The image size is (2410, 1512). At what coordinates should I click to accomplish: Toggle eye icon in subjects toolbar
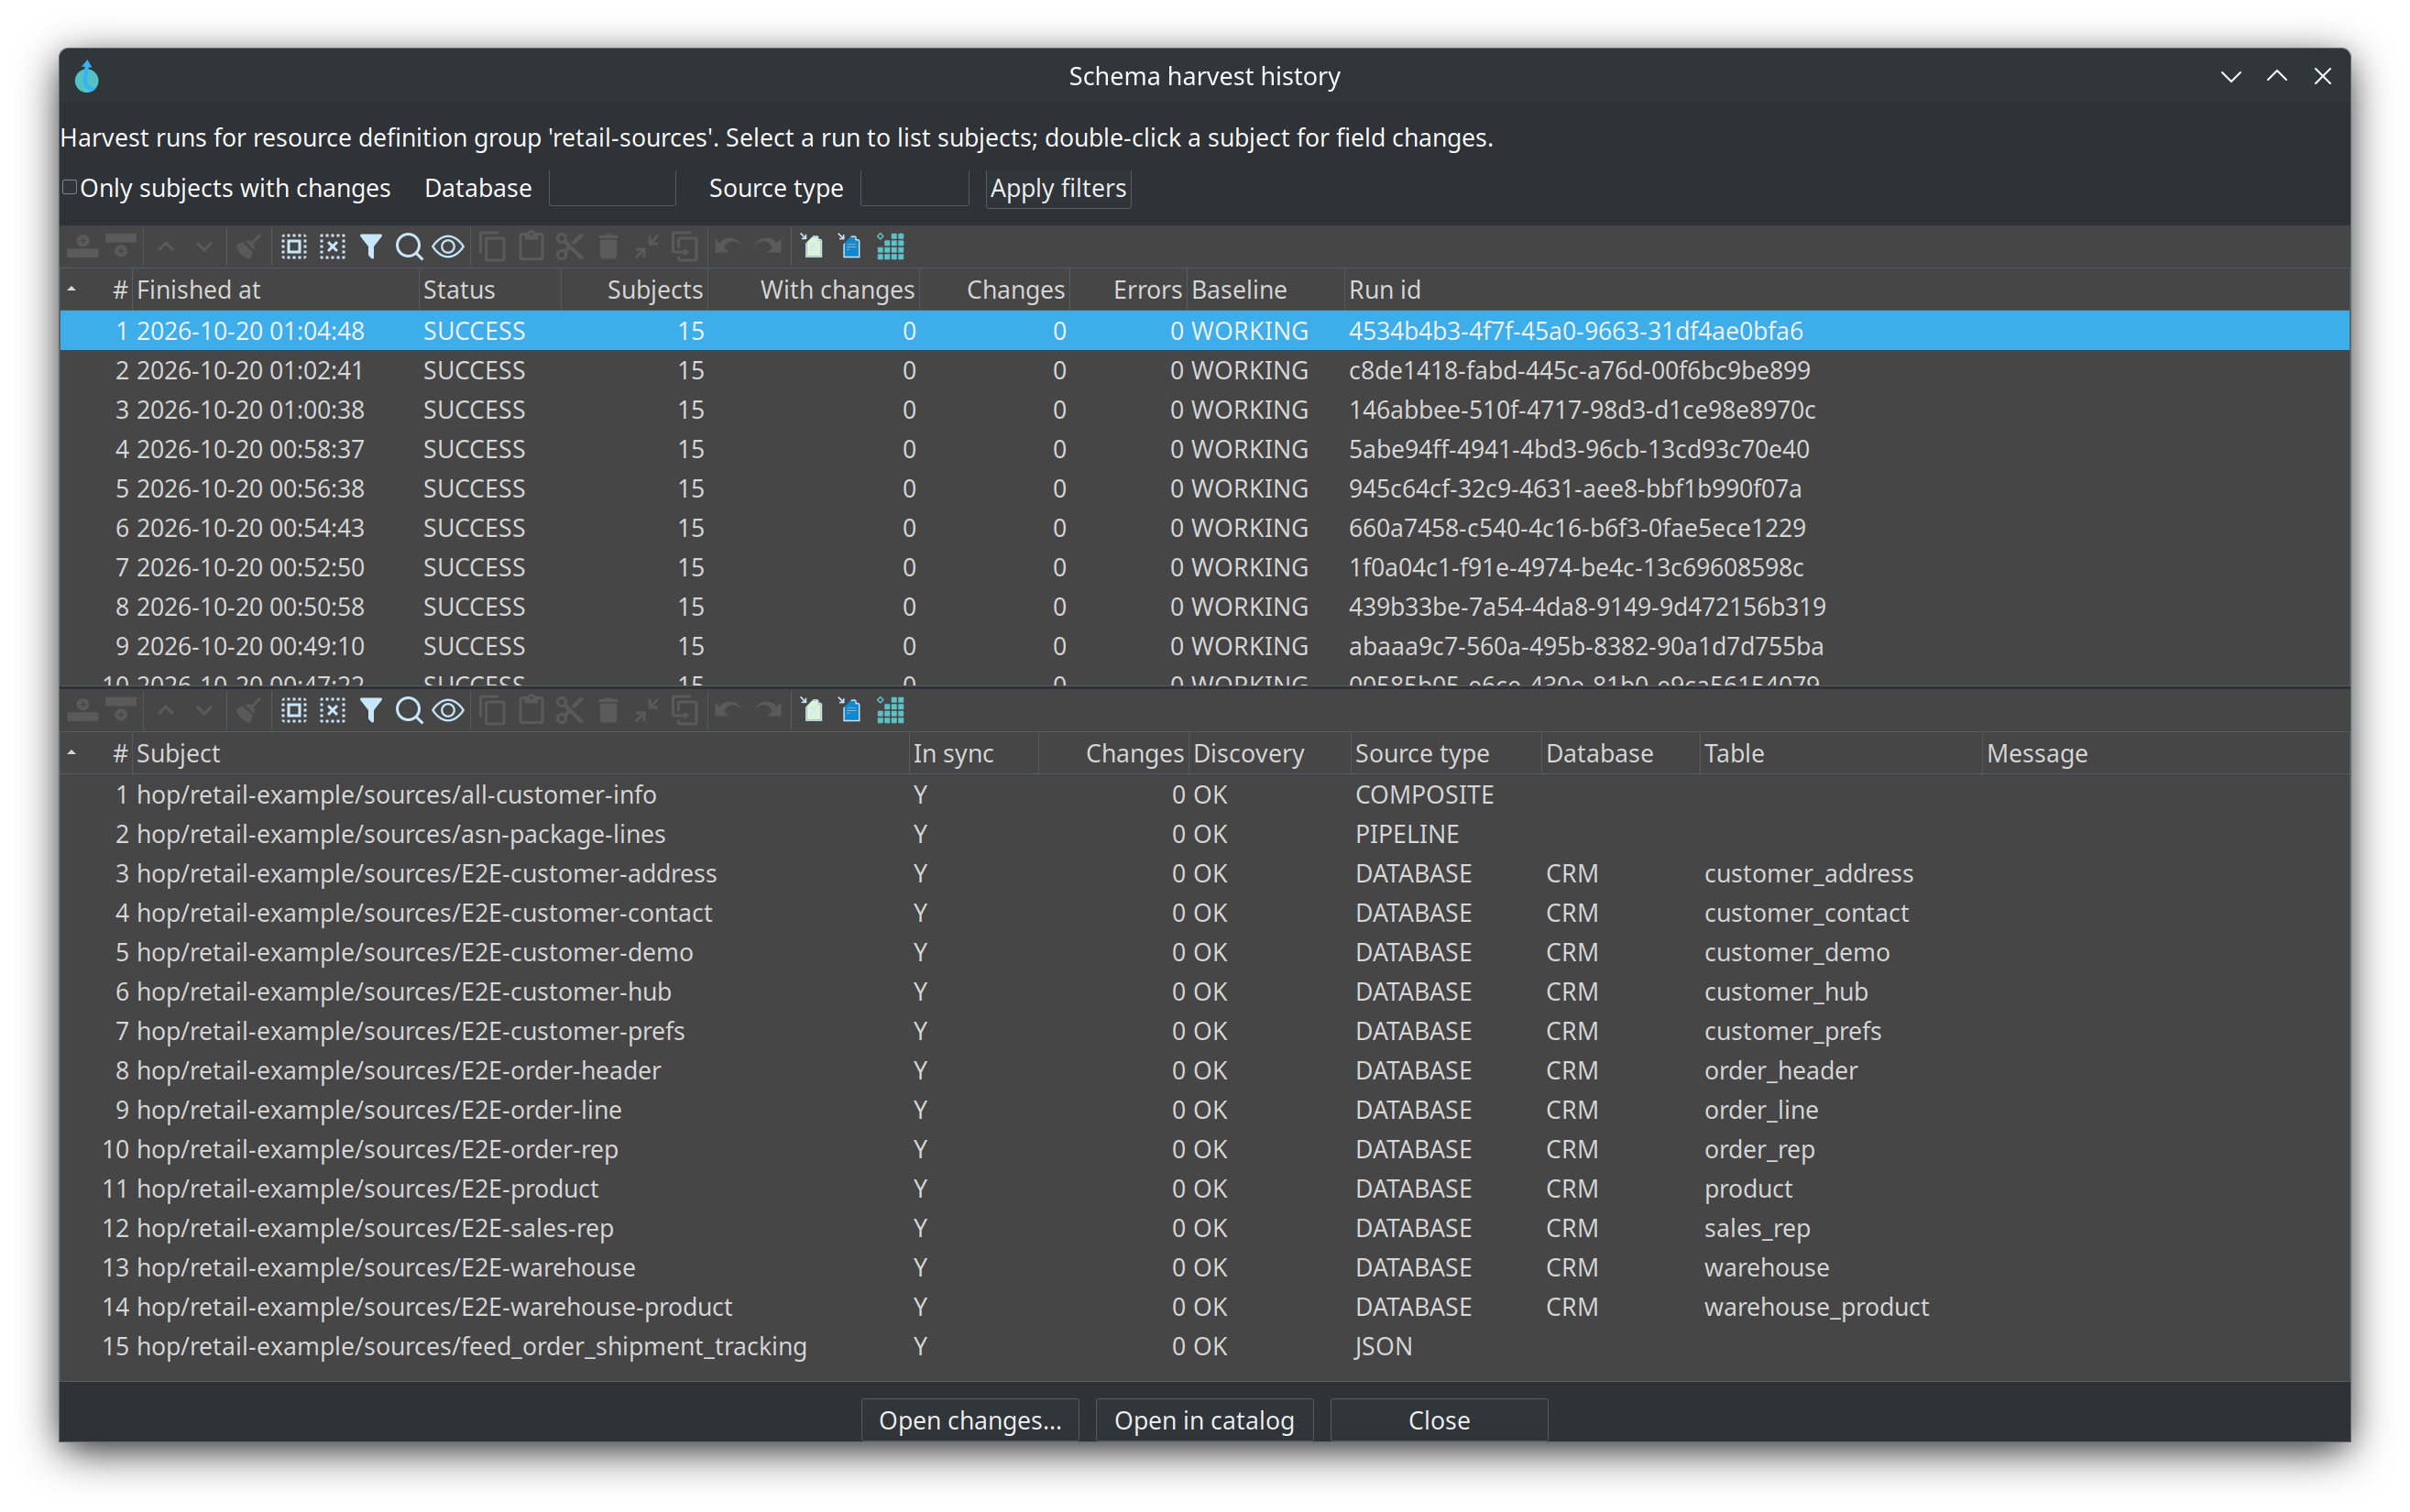[448, 711]
